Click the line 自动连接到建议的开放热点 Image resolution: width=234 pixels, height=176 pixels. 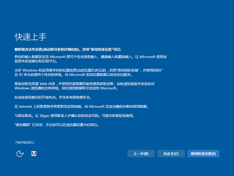click(x=53, y=97)
